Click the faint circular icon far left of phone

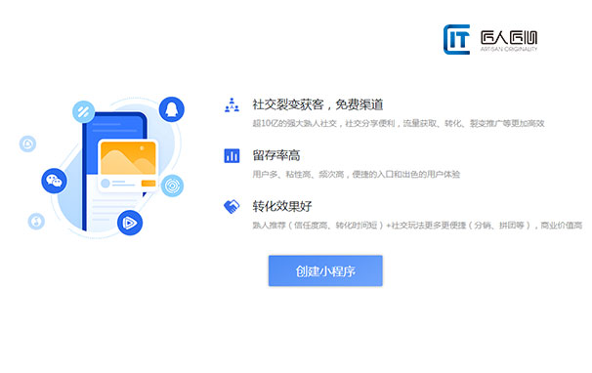point(27,144)
